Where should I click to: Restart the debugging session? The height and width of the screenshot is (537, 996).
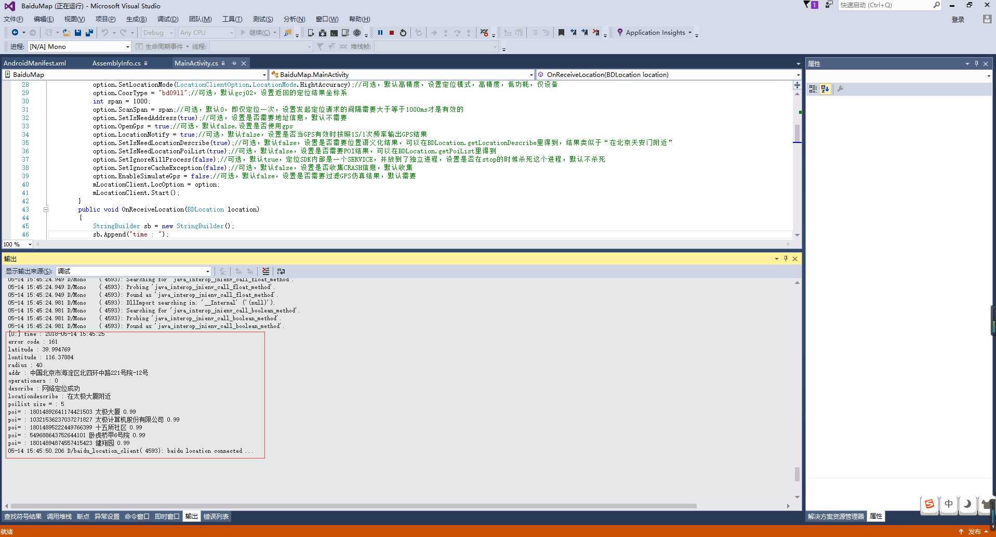coord(403,33)
